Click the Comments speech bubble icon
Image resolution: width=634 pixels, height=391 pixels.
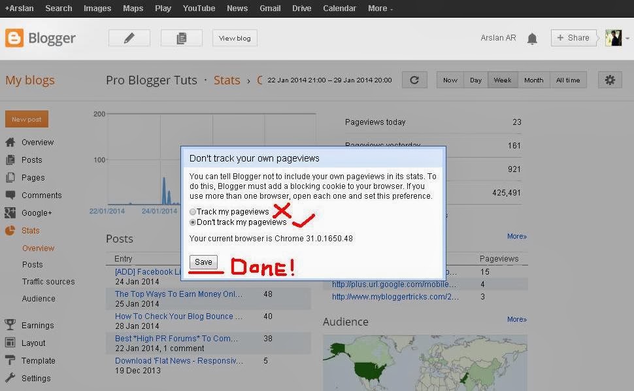[10, 195]
